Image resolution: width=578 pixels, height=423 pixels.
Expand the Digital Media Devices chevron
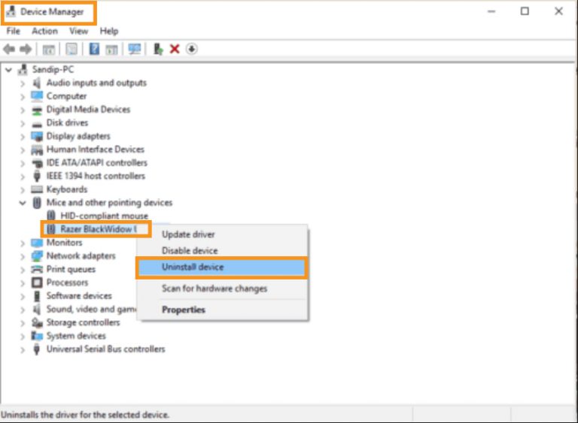pyautogui.click(x=23, y=110)
